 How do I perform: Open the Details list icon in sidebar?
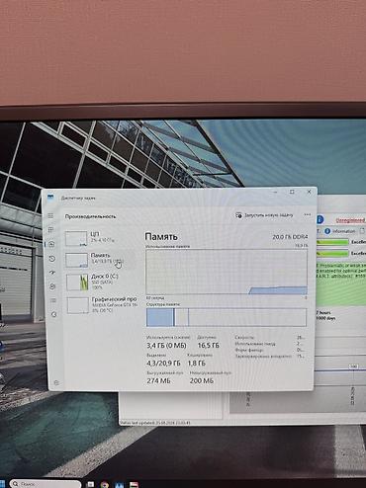53,300
